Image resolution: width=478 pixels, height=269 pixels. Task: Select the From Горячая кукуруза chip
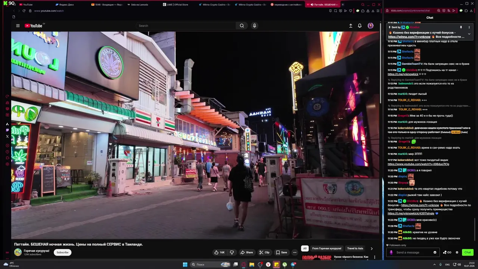[x=327, y=248]
